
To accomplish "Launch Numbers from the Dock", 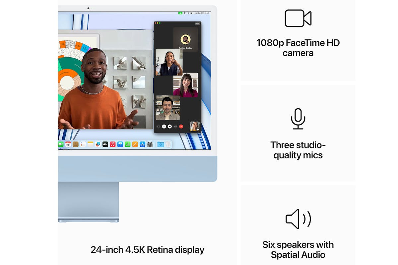I will click(127, 144).
